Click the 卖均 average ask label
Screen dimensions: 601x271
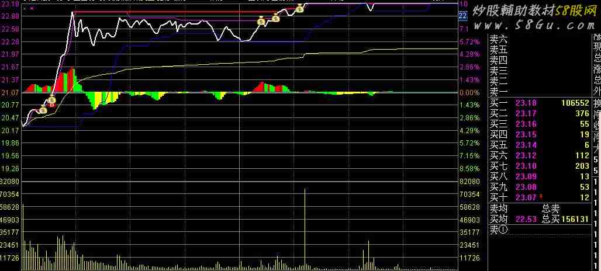coord(499,209)
